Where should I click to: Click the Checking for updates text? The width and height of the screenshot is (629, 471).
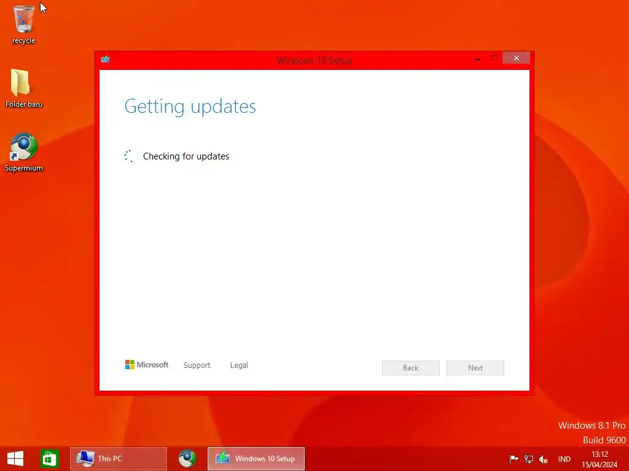pos(186,156)
